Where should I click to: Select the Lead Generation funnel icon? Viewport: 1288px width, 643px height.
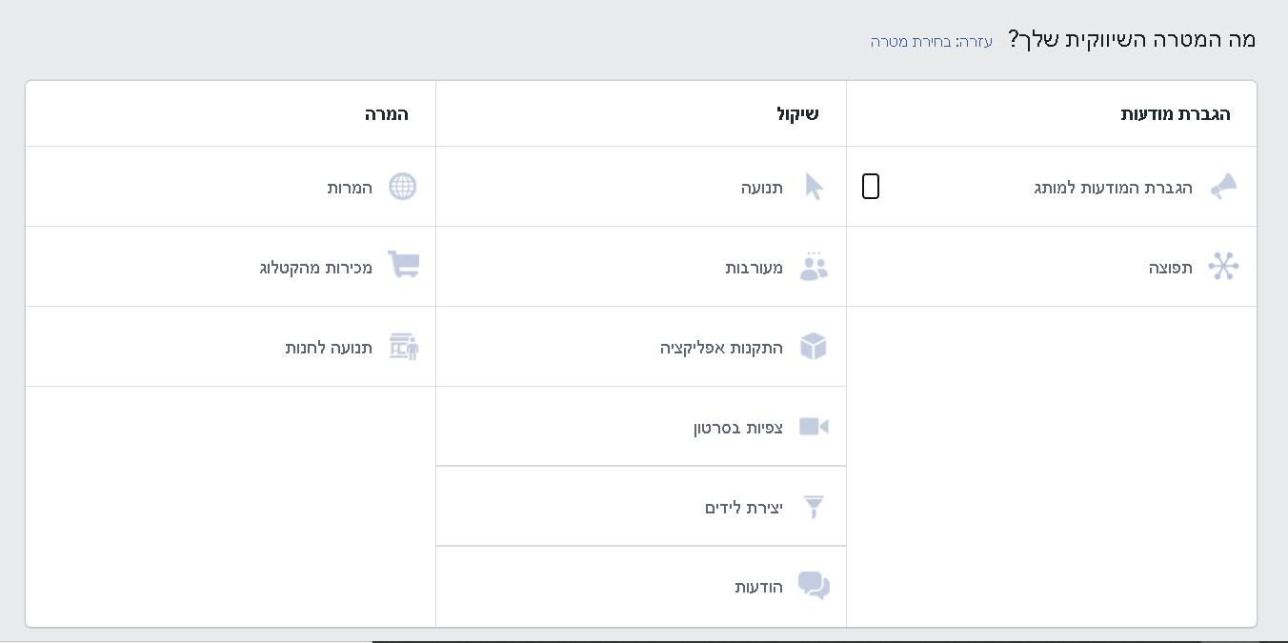click(814, 507)
